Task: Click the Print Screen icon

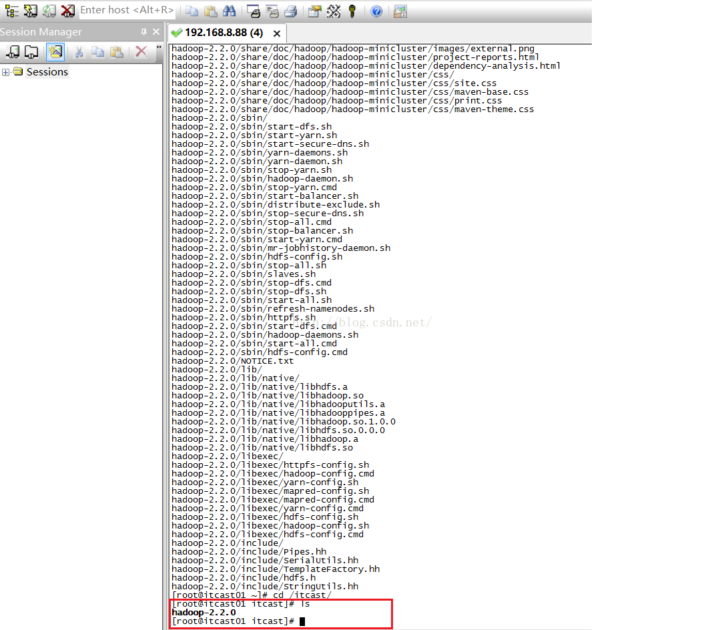Action: tap(254, 11)
